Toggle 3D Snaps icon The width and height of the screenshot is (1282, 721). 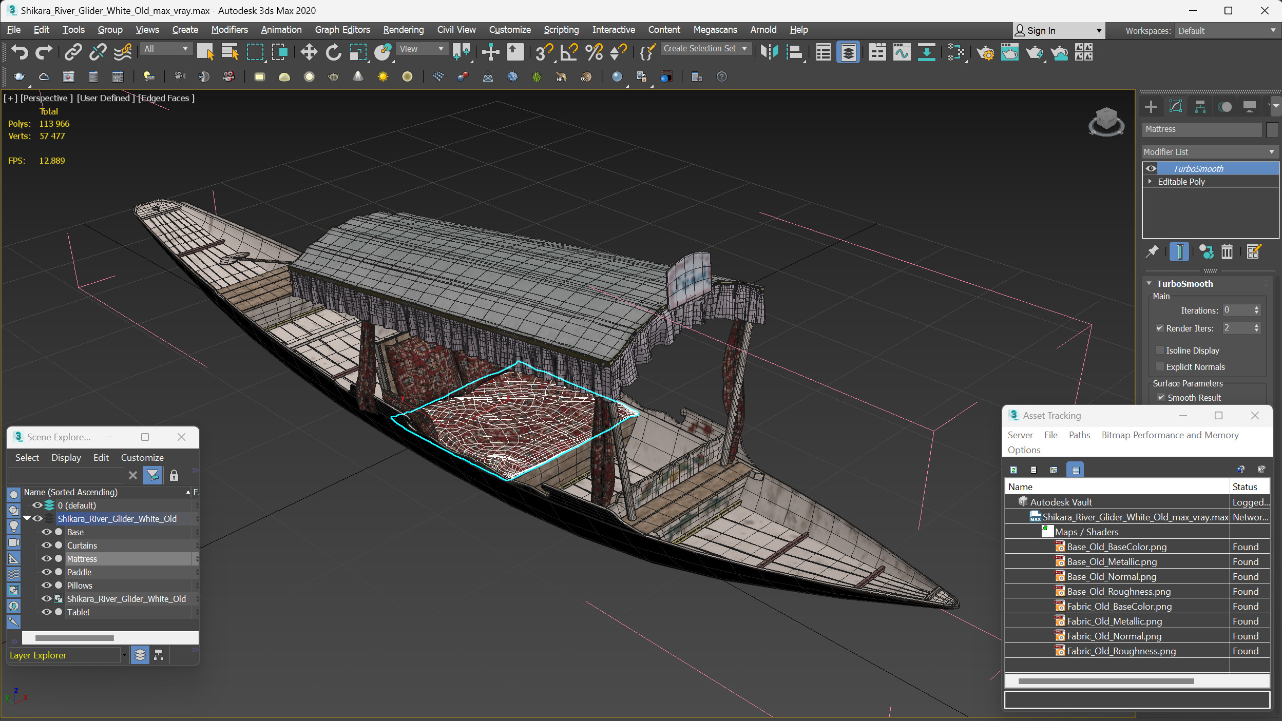[x=544, y=52]
